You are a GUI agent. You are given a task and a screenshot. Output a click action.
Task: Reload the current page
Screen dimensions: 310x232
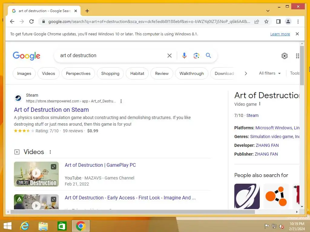(x=31, y=21)
